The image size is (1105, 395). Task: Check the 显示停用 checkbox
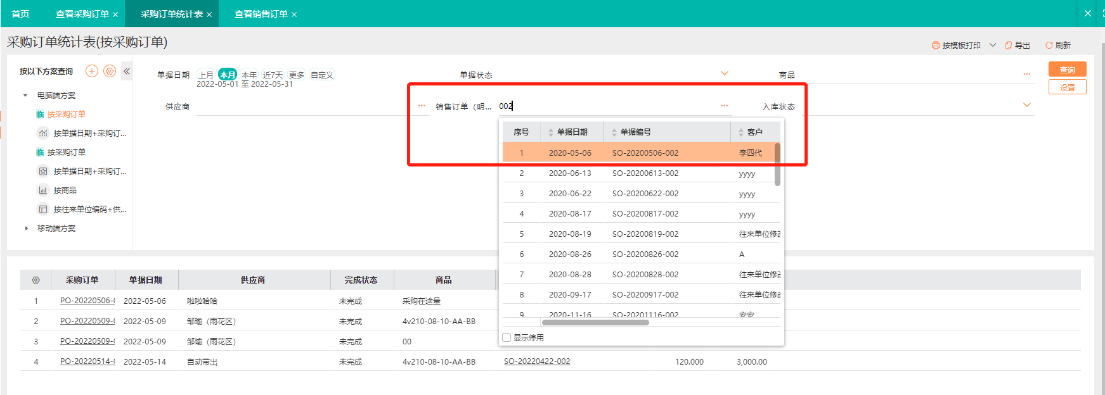pos(507,337)
